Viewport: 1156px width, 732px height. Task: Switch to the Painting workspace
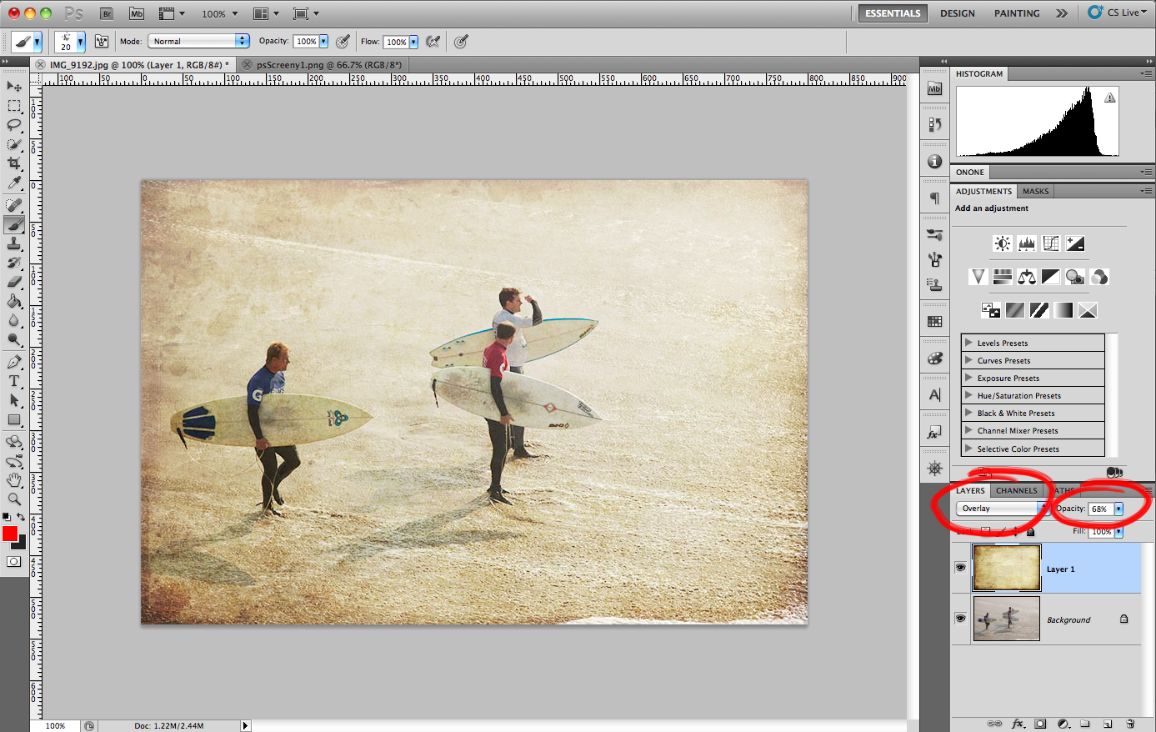click(1017, 13)
